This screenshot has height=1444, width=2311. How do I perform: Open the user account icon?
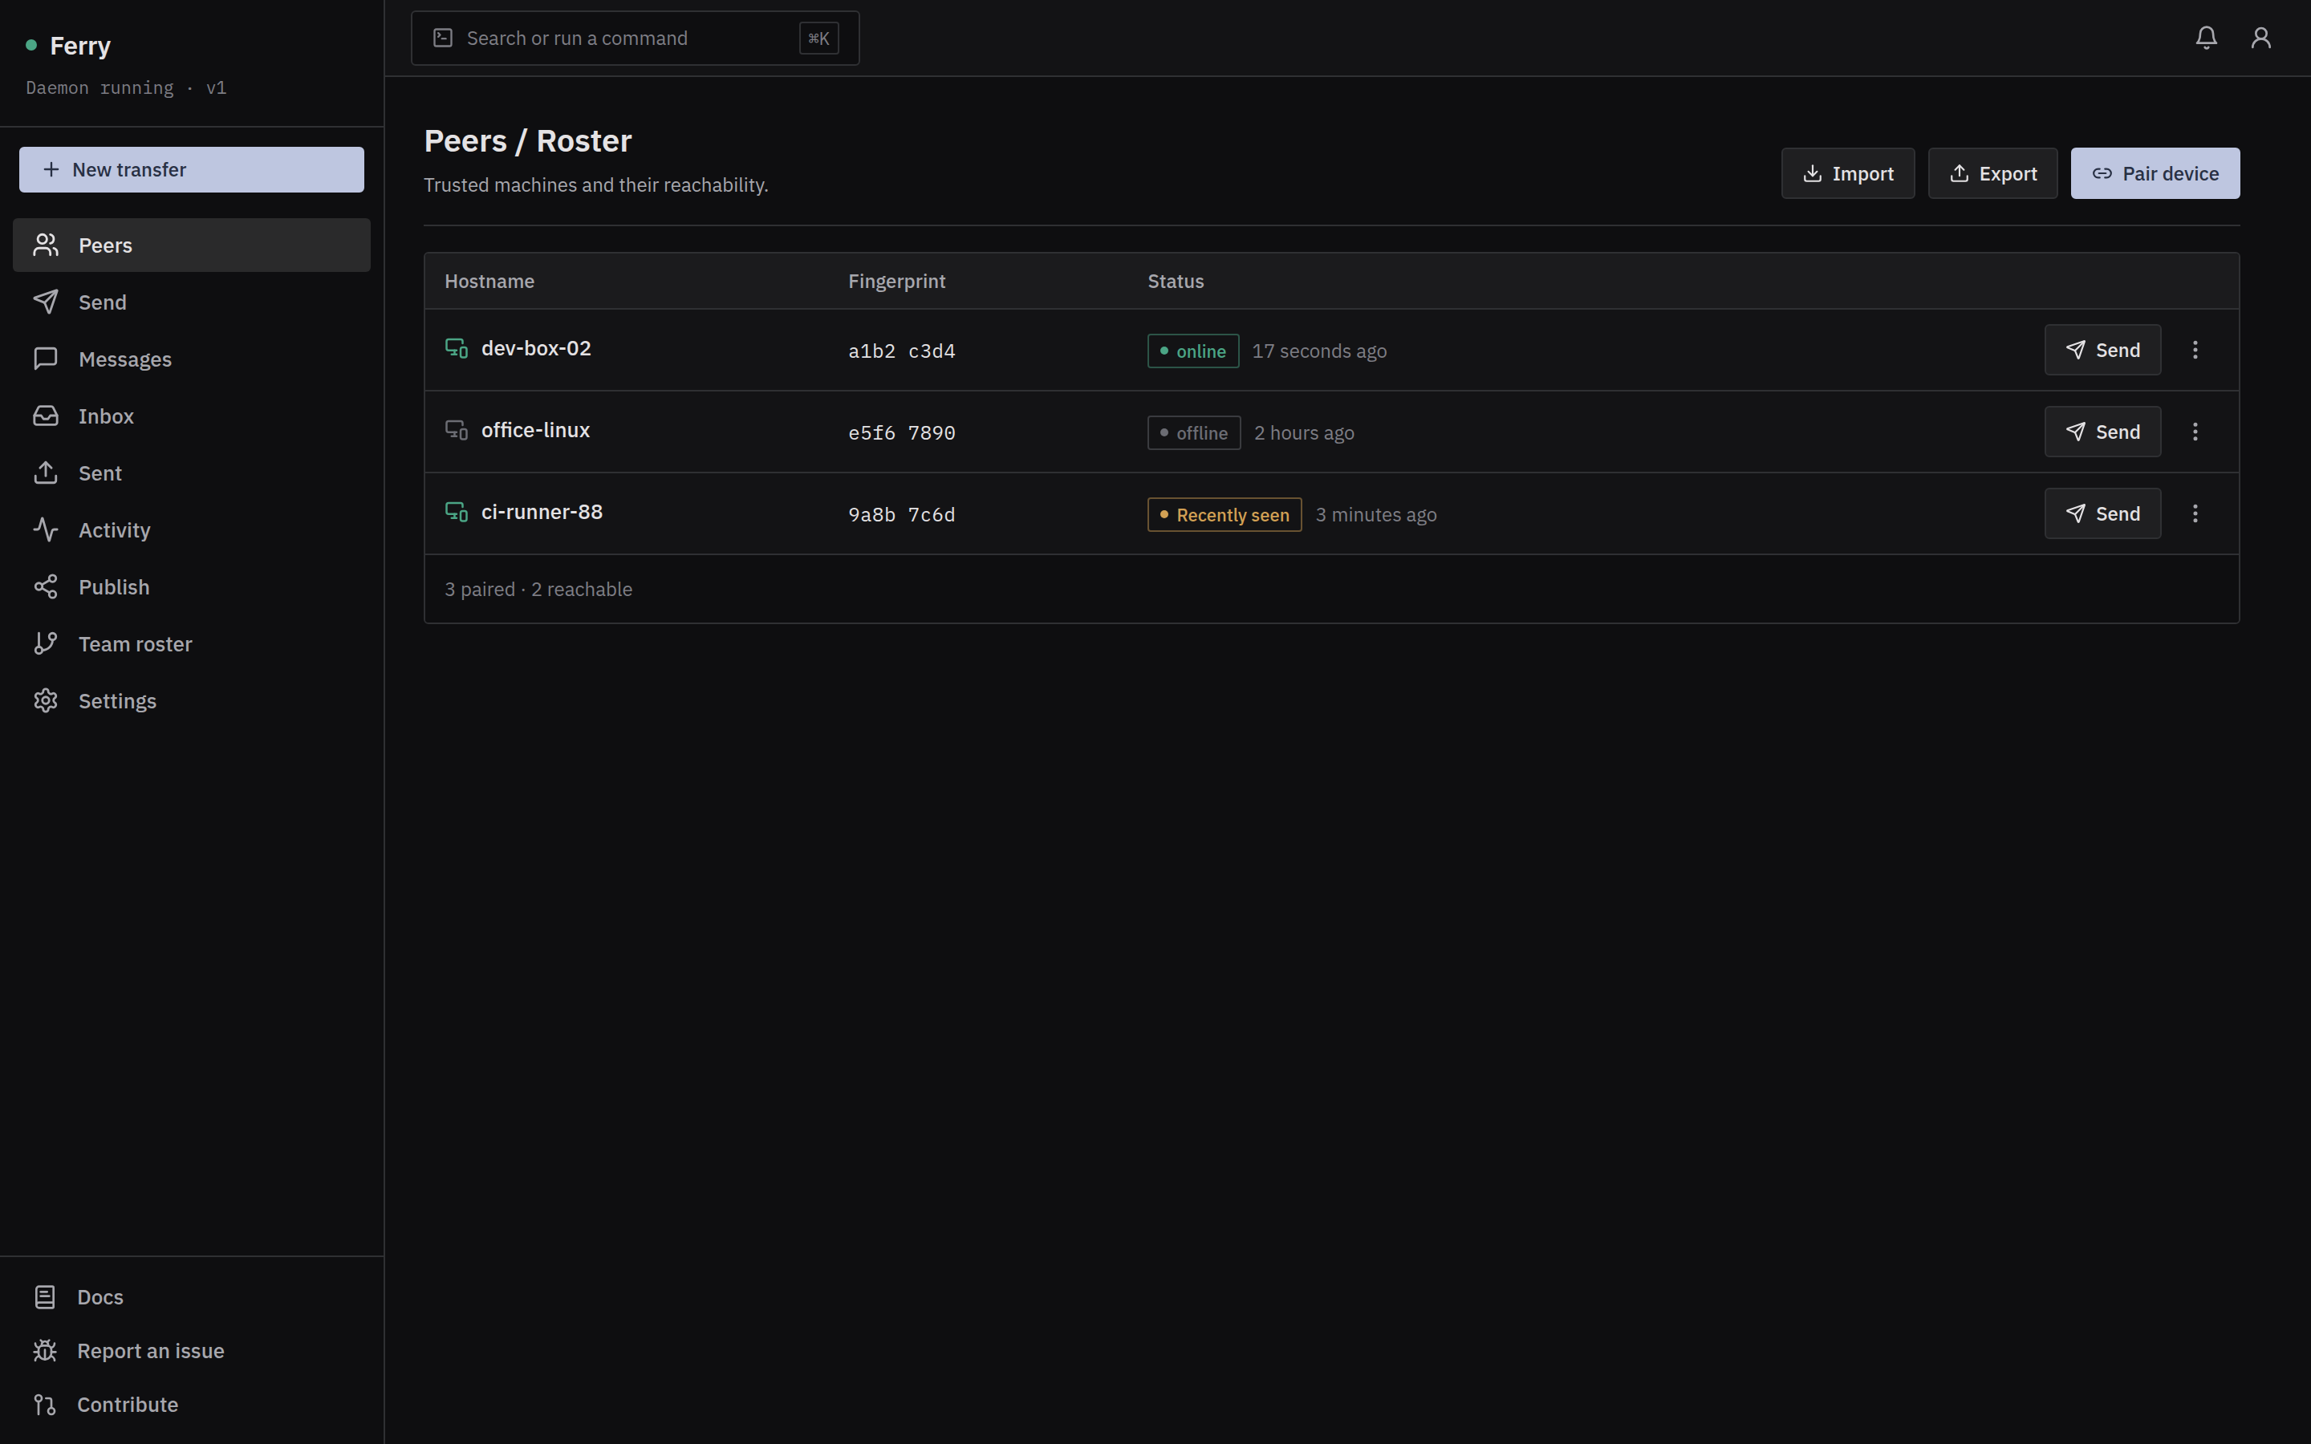[2260, 39]
